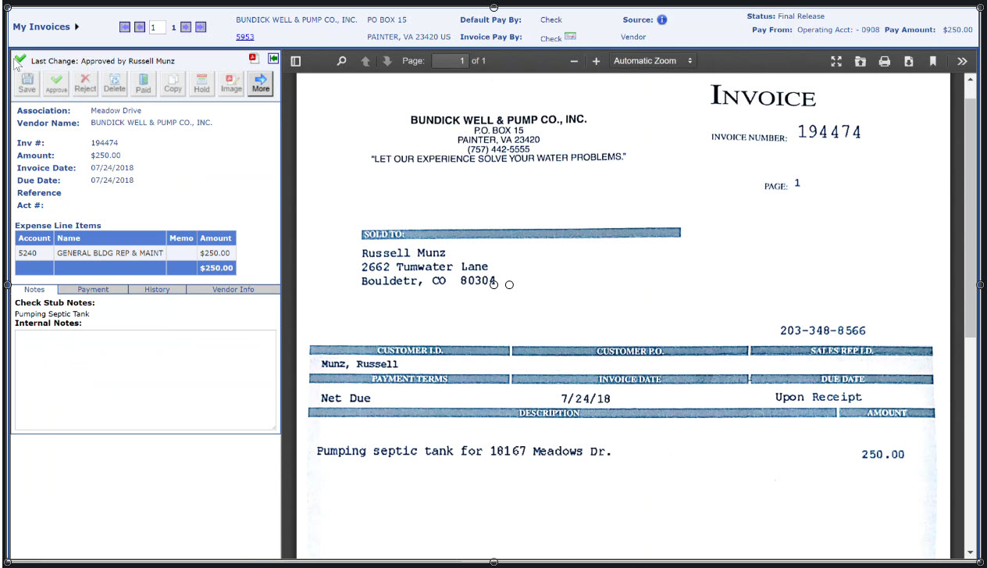Expand the My Invoices menu
Viewport: 987px width, 568px height.
point(46,27)
